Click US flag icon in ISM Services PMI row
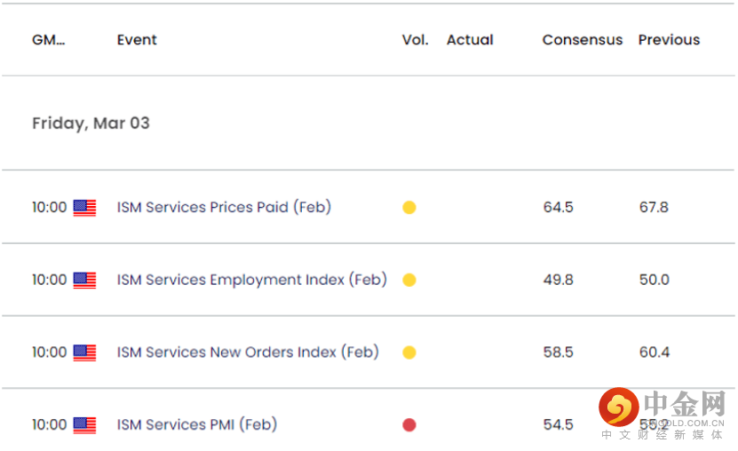This screenshot has height=451, width=738. pyautogui.click(x=84, y=425)
